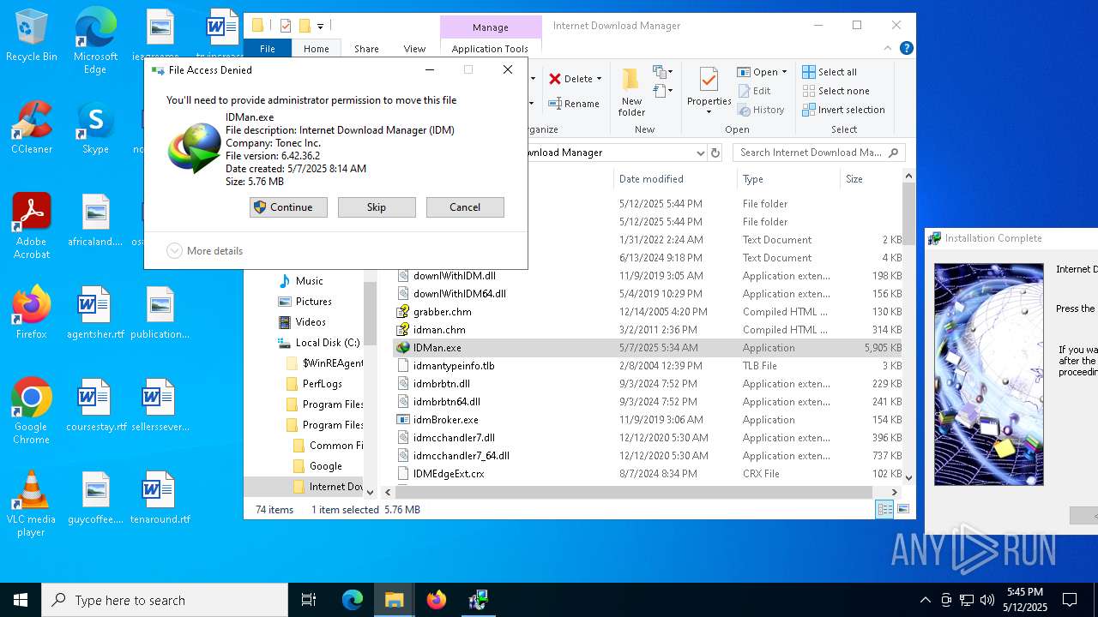Open the View ribbon tab
Screen dimensions: 1098x617
[414, 49]
